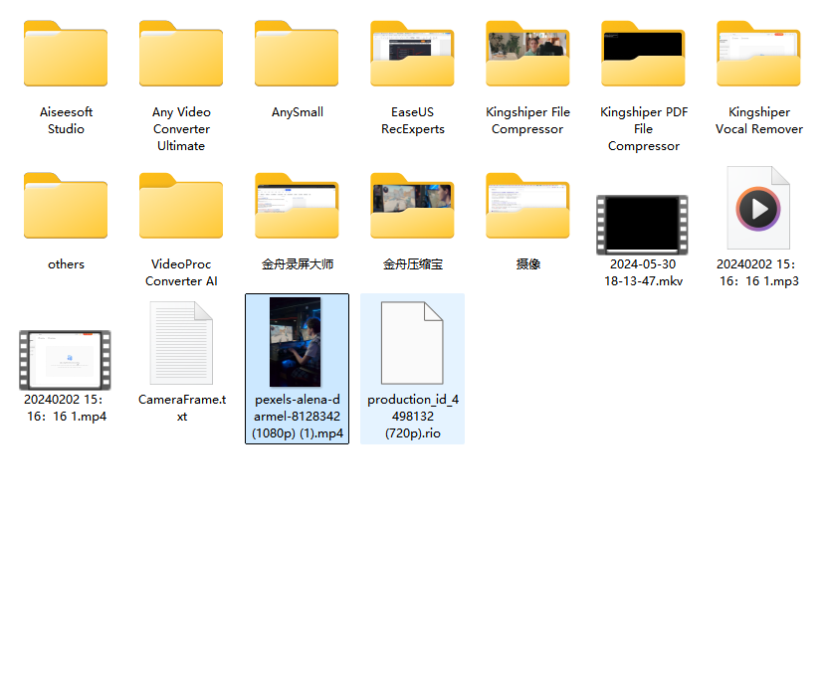
Task: Click the '20240202 15:16:16 1.mp4' file name
Action: 66,408
